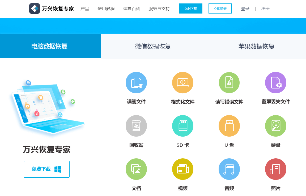Click the 硬盘 label
The width and height of the screenshot is (306, 196).
coord(275,145)
